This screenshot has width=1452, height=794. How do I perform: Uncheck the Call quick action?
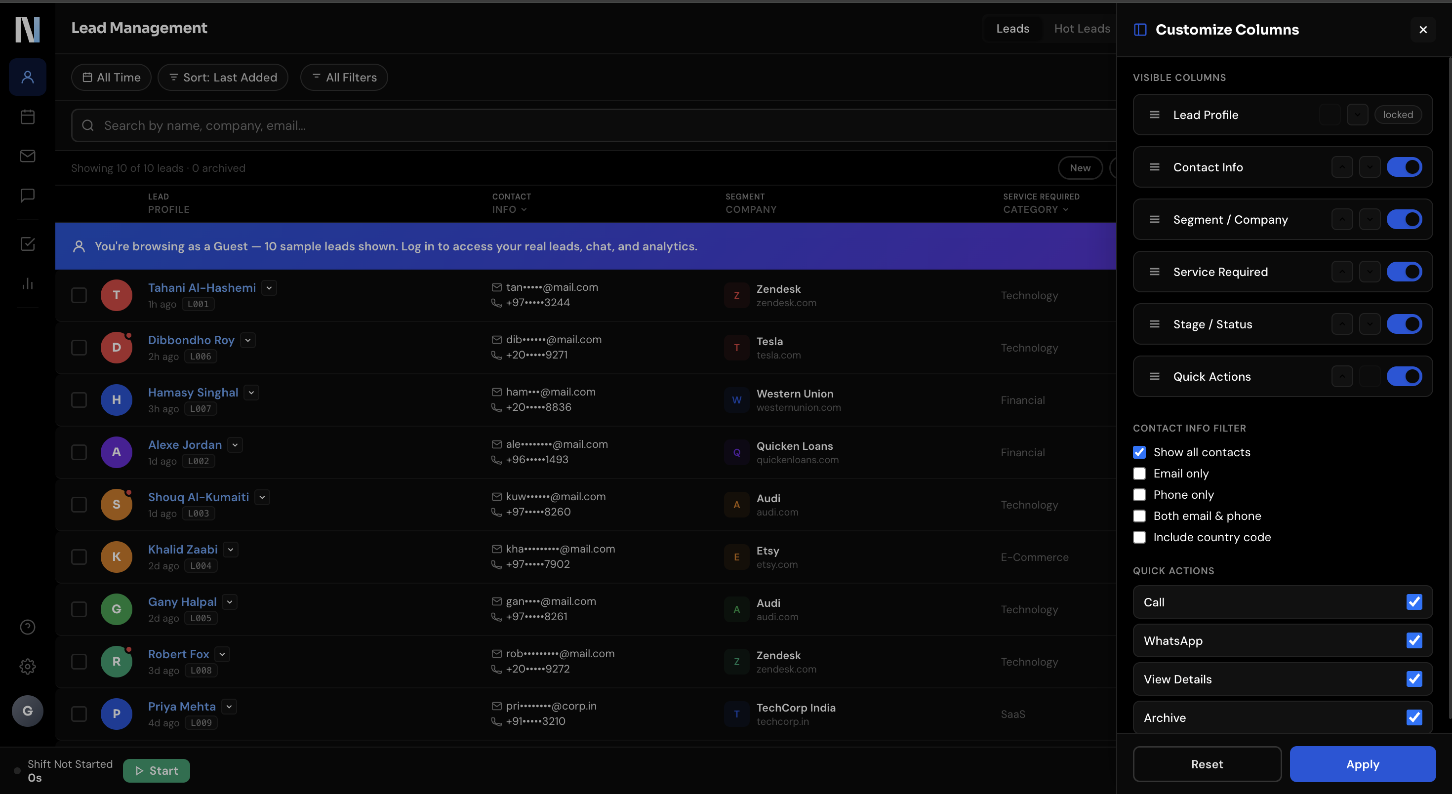tap(1413, 602)
